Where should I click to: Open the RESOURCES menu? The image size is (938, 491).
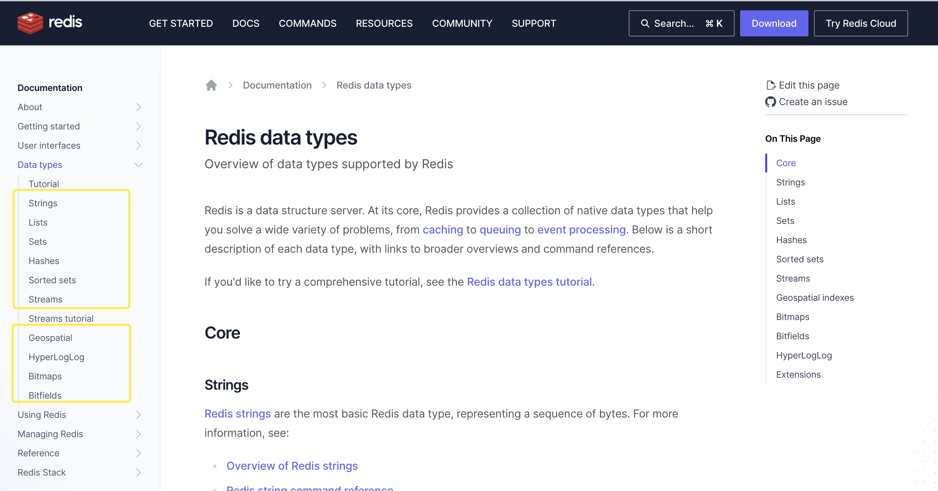pos(384,23)
